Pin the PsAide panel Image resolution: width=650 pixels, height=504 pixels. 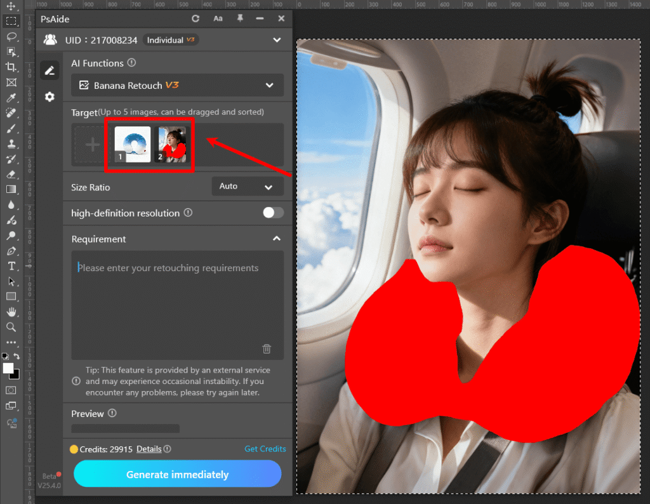[240, 19]
